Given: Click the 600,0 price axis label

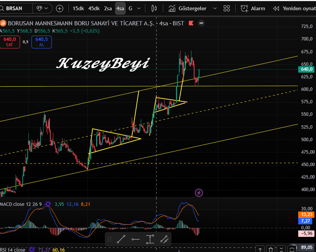Looking at the screenshot, I should [x=307, y=89].
